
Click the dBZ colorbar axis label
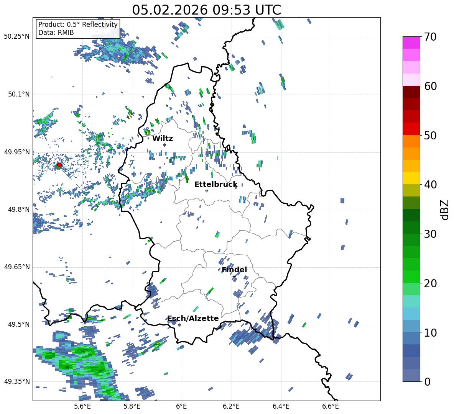tap(444, 209)
